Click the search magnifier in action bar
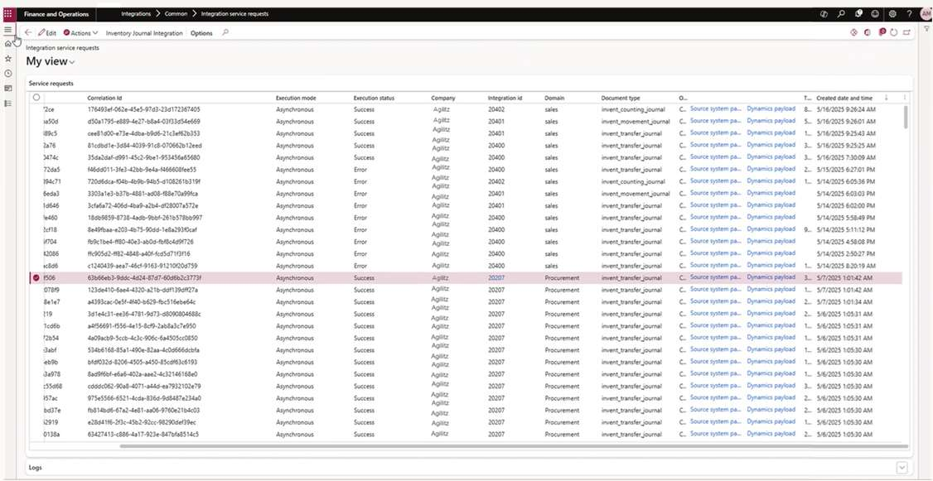The image size is (933, 481). click(x=225, y=32)
